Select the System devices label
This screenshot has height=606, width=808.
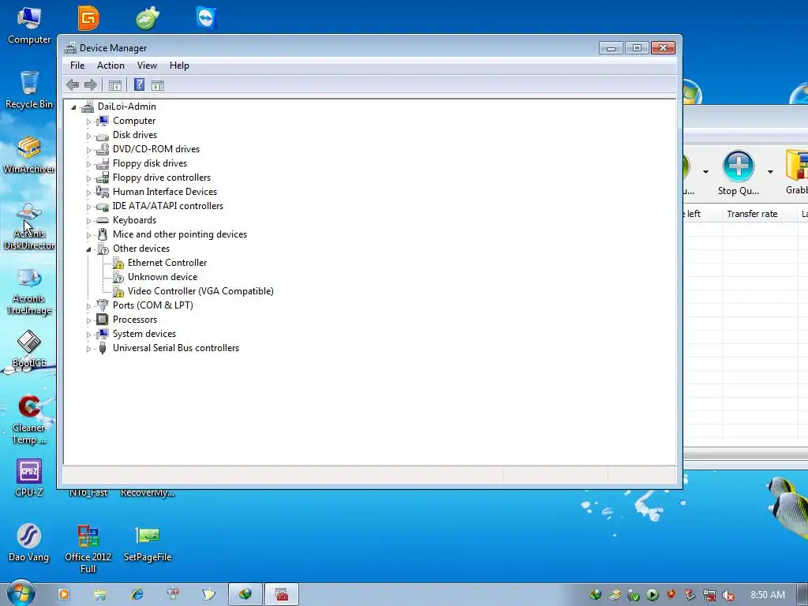144,334
